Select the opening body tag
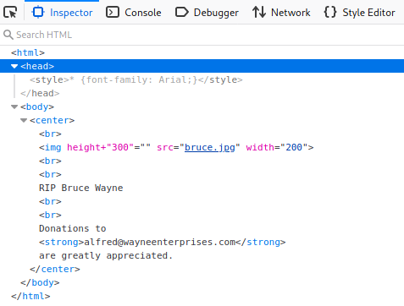The image size is (404, 306). pyautogui.click(x=37, y=107)
